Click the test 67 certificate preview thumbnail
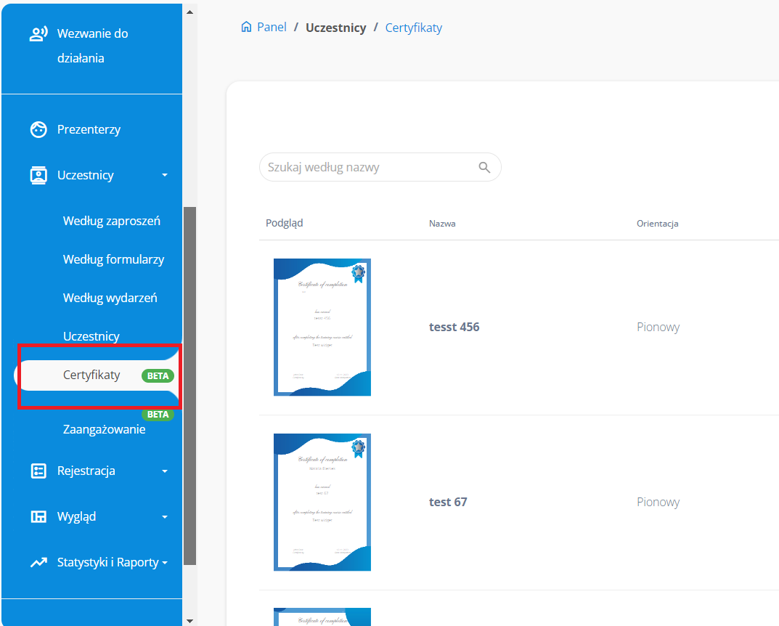 [322, 502]
